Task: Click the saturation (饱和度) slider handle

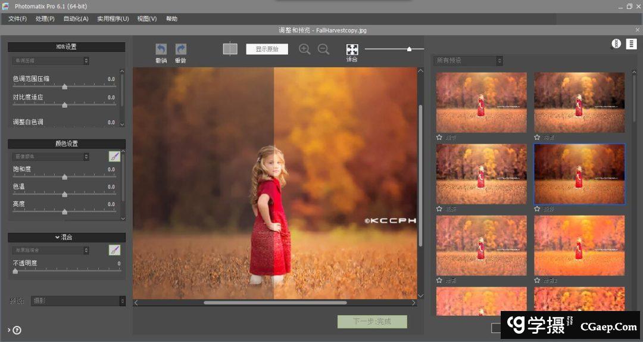Action: (x=64, y=177)
